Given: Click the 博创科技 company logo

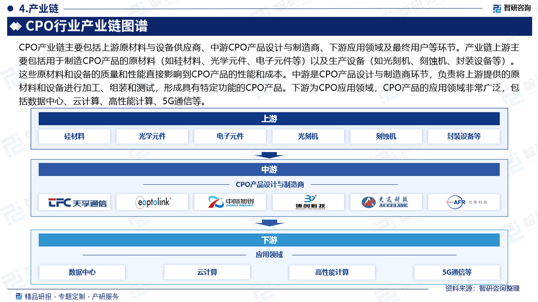Looking at the screenshot, I should pos(308,202).
